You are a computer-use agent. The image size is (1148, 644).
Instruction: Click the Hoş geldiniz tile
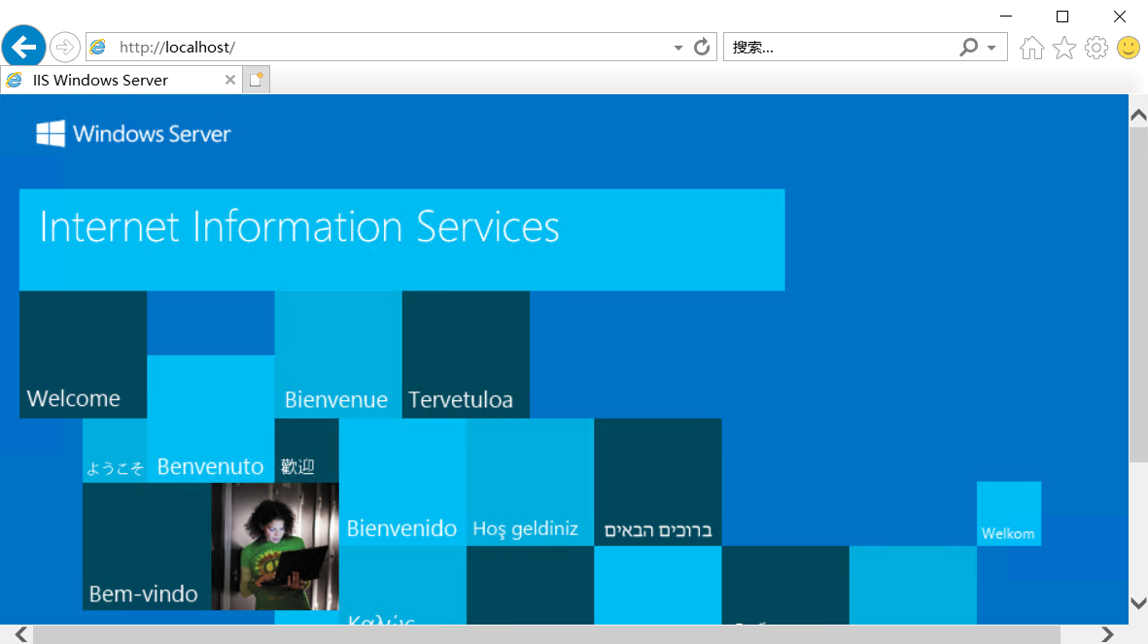530,482
